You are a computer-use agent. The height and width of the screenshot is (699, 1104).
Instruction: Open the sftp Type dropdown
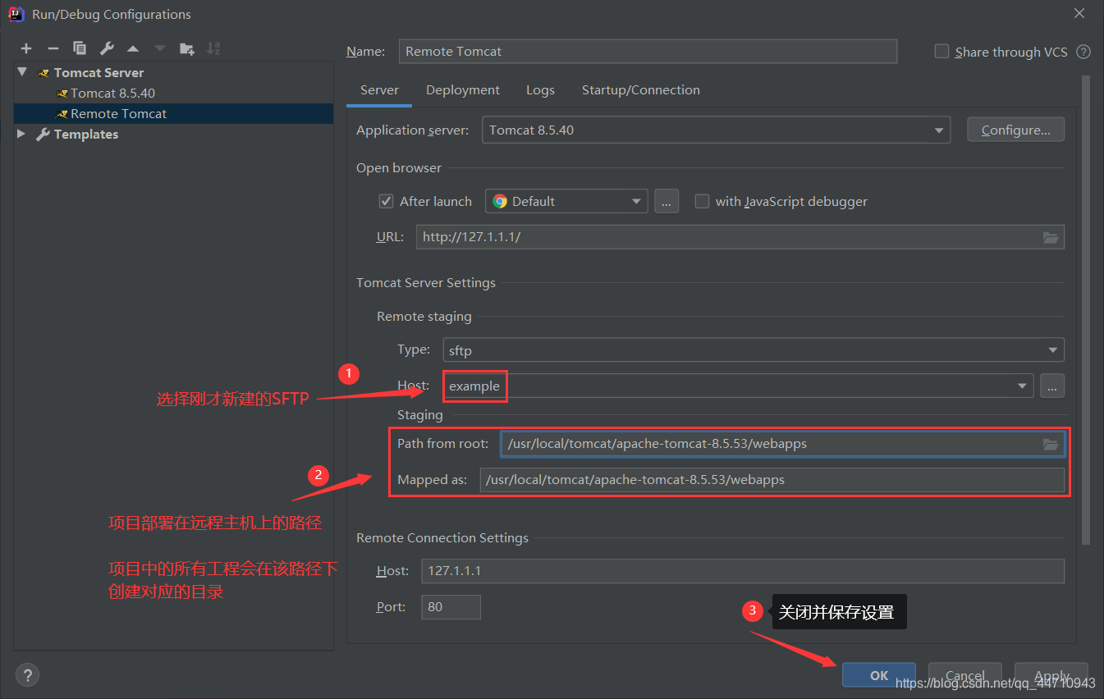click(x=754, y=350)
